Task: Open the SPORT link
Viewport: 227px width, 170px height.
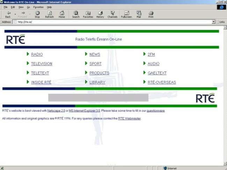Action: (95, 64)
